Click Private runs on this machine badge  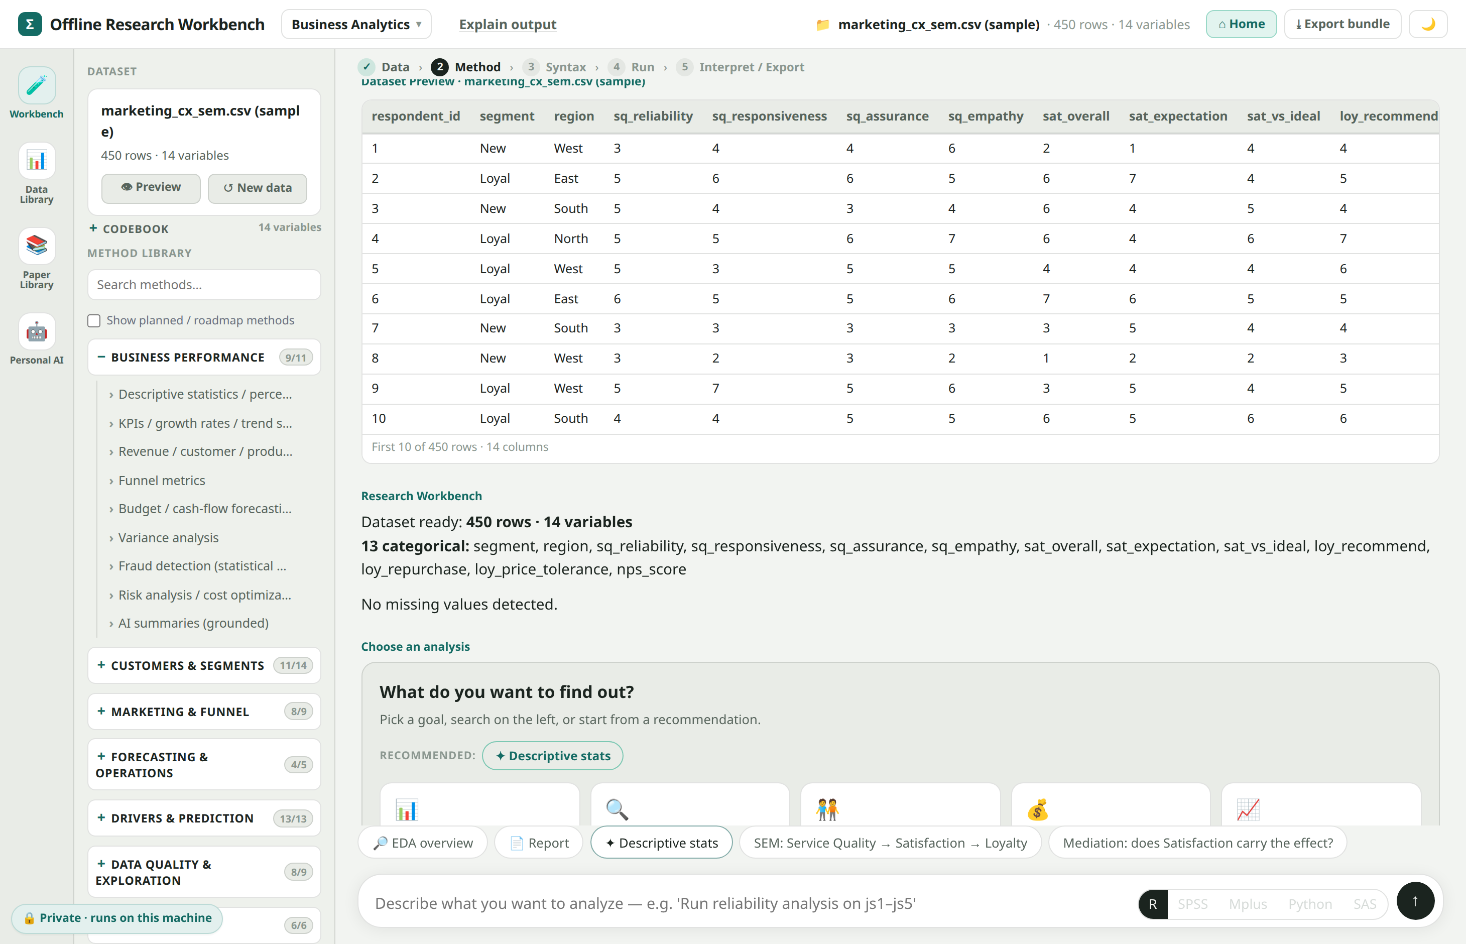tap(117, 918)
